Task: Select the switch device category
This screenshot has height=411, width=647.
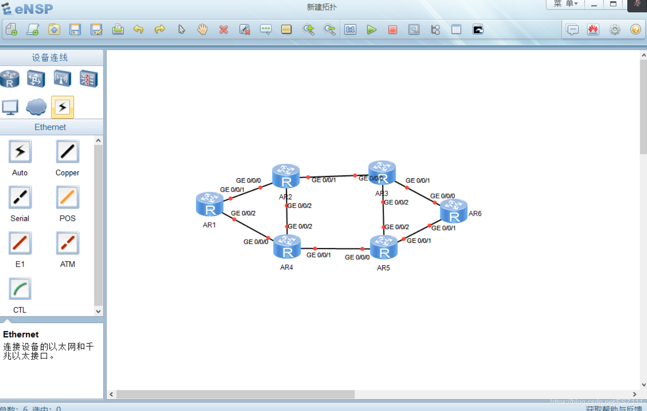Action: coord(36,79)
